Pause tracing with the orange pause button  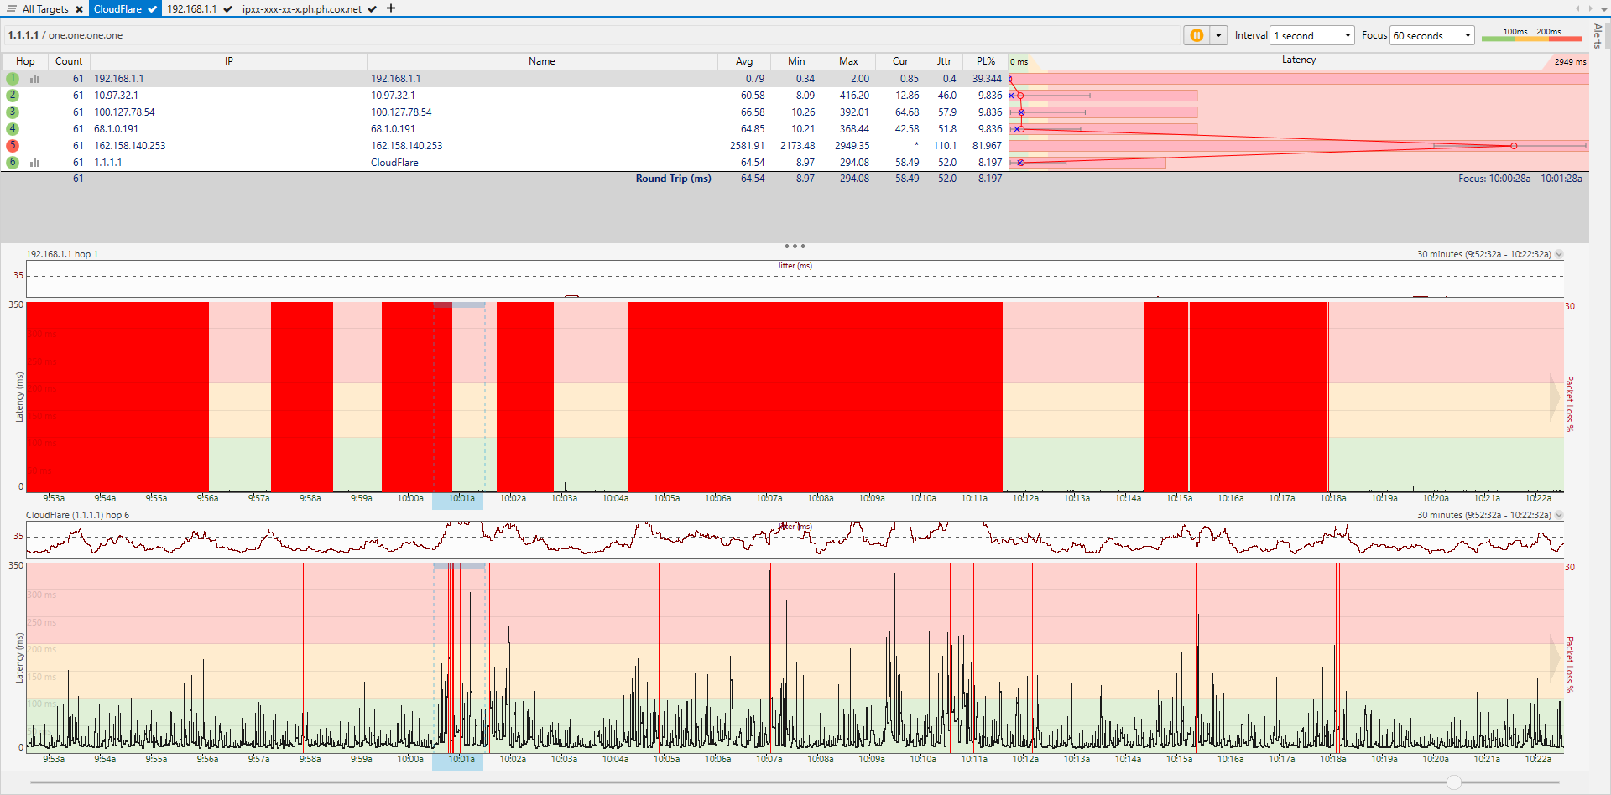[1197, 35]
